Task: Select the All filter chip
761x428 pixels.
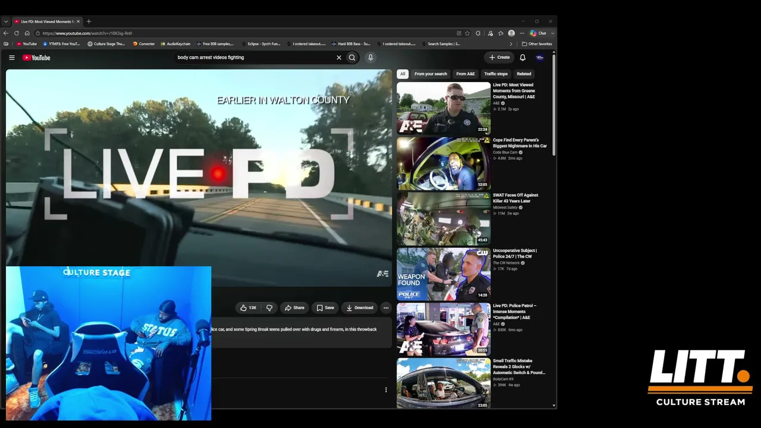Action: 402,74
